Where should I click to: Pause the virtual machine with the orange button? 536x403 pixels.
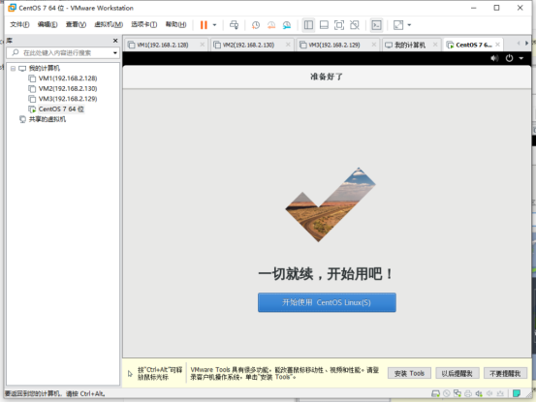204,25
